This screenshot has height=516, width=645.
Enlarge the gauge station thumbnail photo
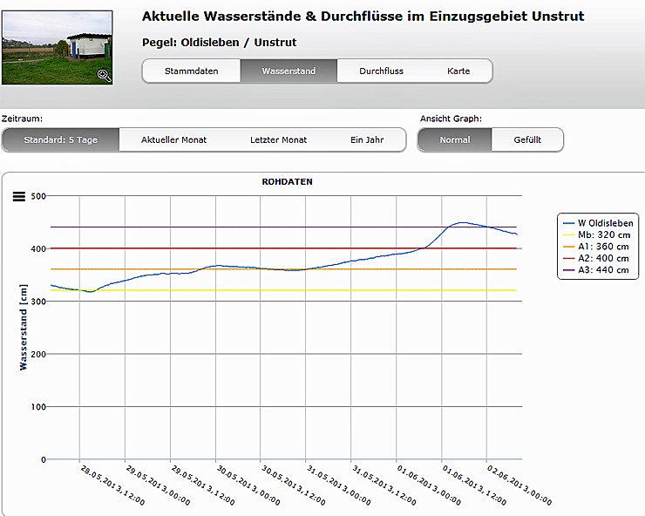pyautogui.click(x=57, y=47)
